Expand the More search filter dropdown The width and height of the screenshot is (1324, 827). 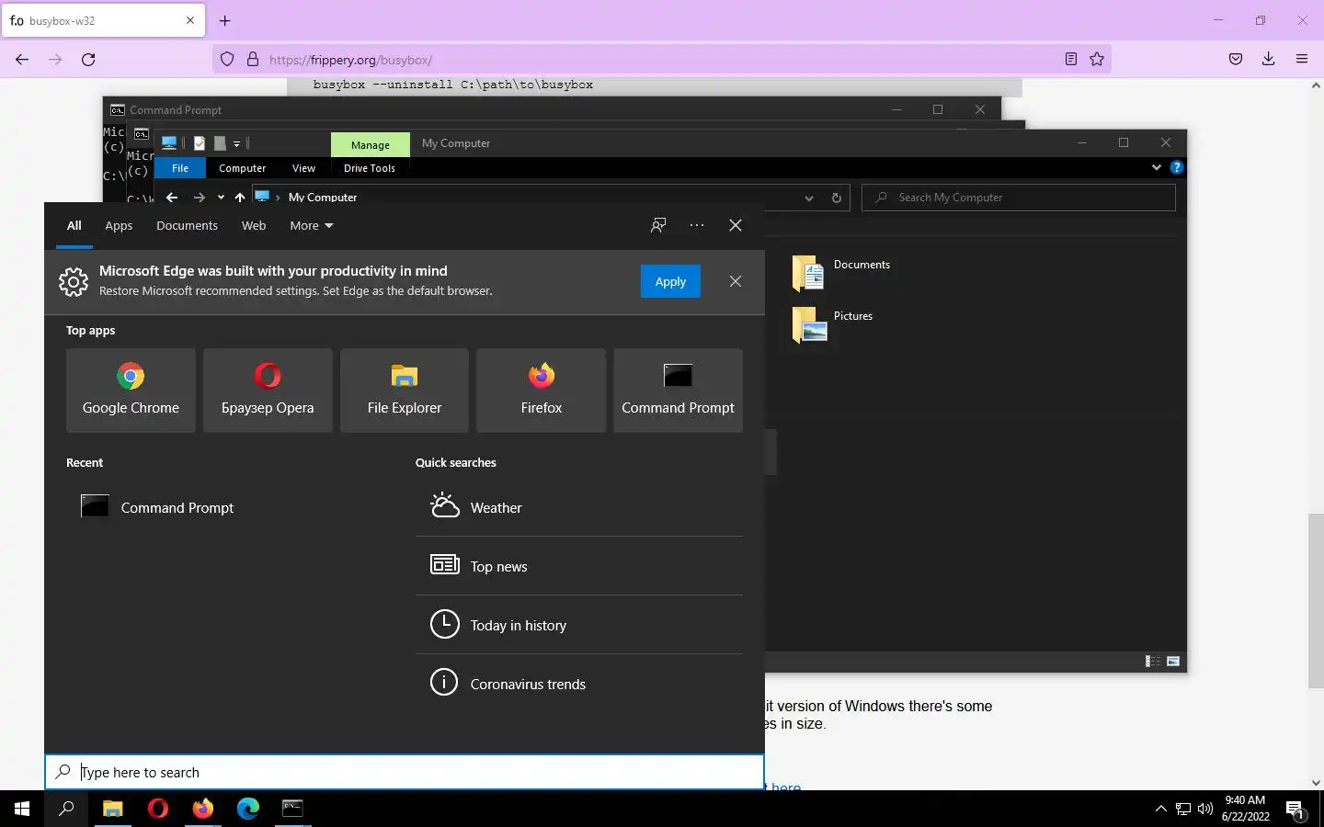click(312, 225)
